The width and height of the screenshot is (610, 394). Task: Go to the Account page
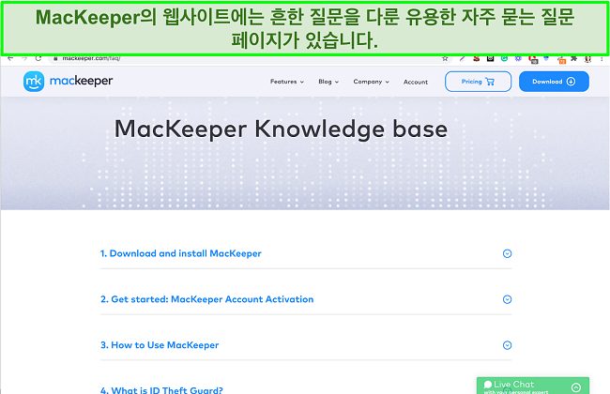416,82
